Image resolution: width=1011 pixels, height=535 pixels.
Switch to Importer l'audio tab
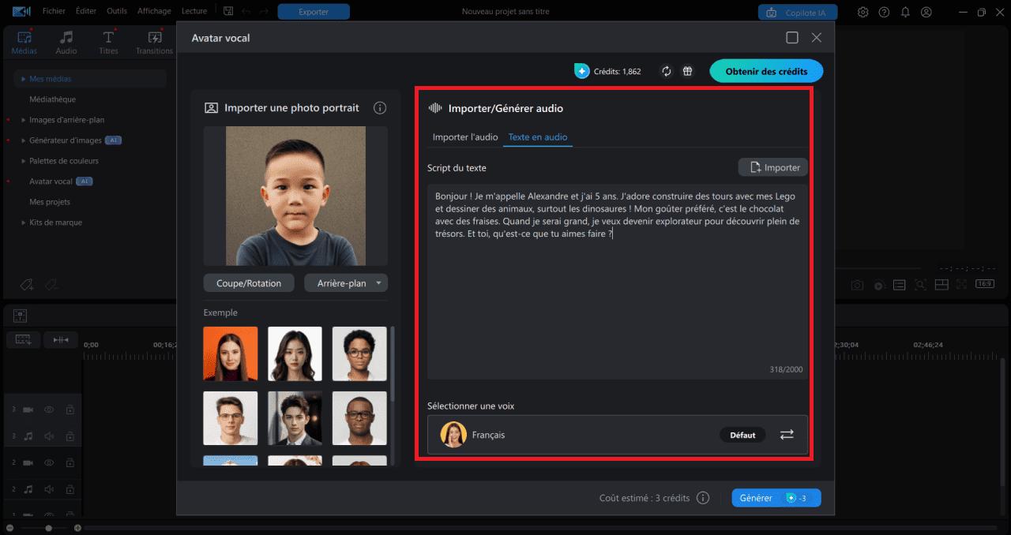[465, 137]
